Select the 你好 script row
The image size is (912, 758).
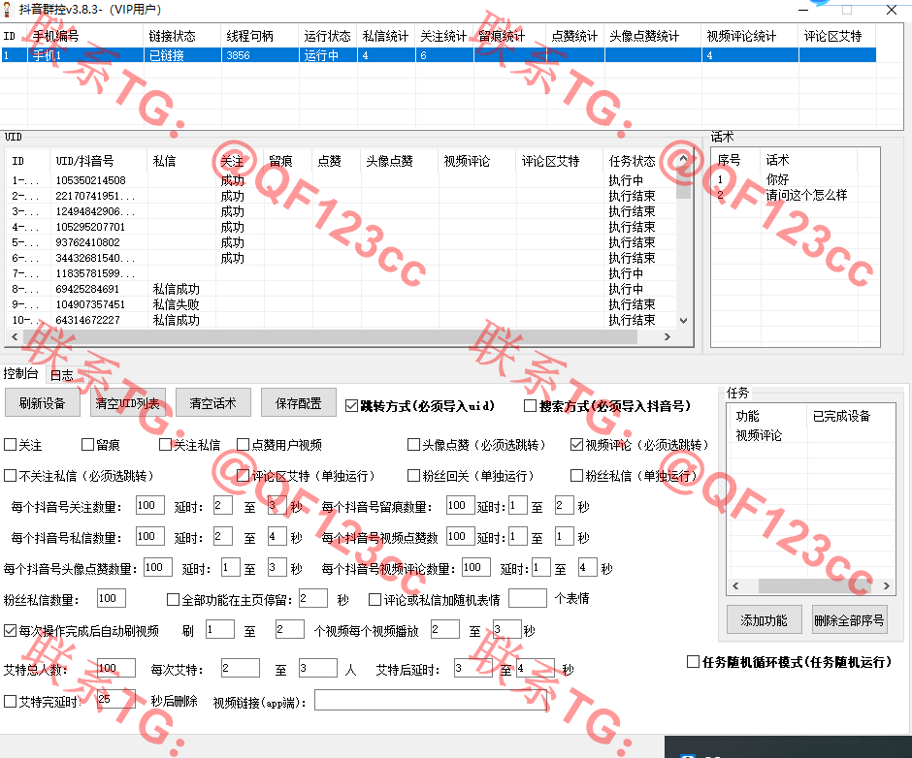click(795, 179)
